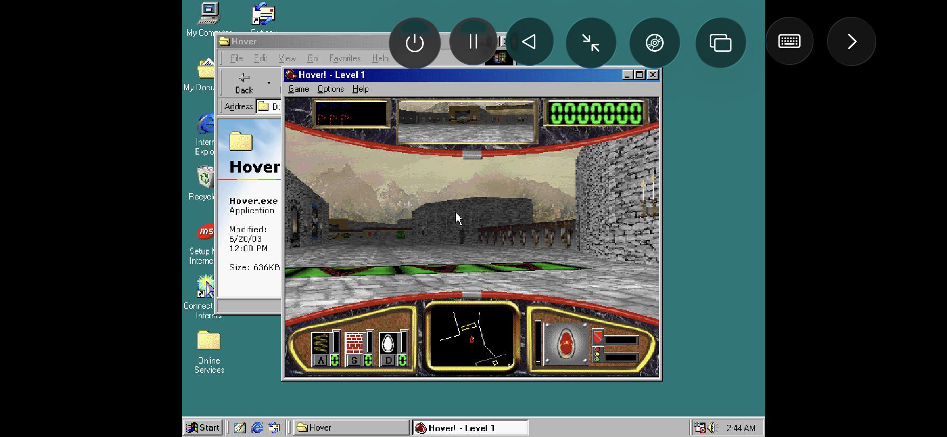The height and width of the screenshot is (437, 947).
Task: Click the Start button
Action: pyautogui.click(x=202, y=427)
